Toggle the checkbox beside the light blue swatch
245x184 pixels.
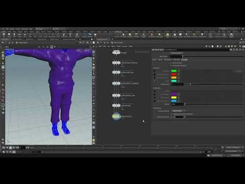pos(155,101)
